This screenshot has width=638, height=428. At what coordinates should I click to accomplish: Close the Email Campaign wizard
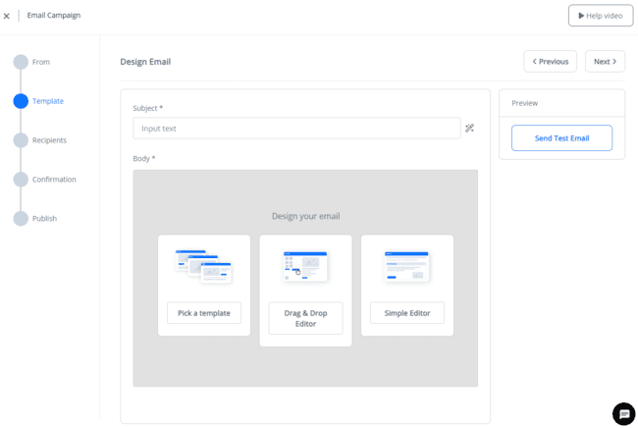(7, 16)
